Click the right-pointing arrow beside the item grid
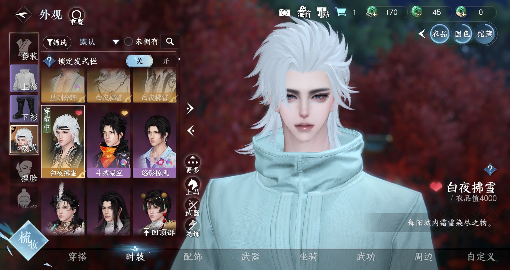Image resolution: width=510 pixels, height=270 pixels. (x=190, y=108)
